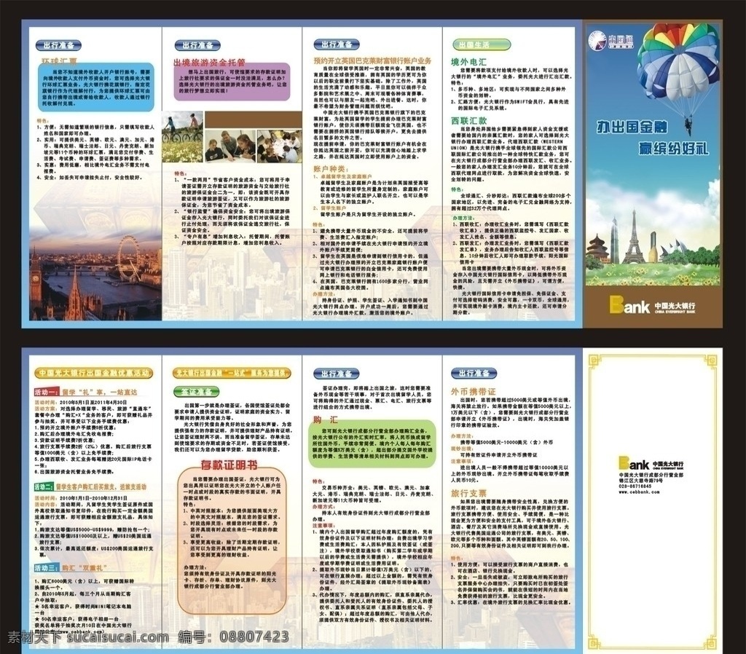Click the 办出国金融 cover title
The width and height of the screenshot is (746, 654).
click(x=632, y=127)
